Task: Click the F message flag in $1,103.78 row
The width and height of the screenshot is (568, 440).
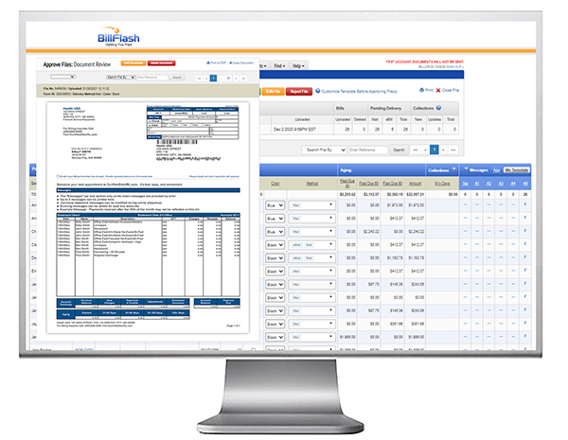Action: tap(524, 257)
